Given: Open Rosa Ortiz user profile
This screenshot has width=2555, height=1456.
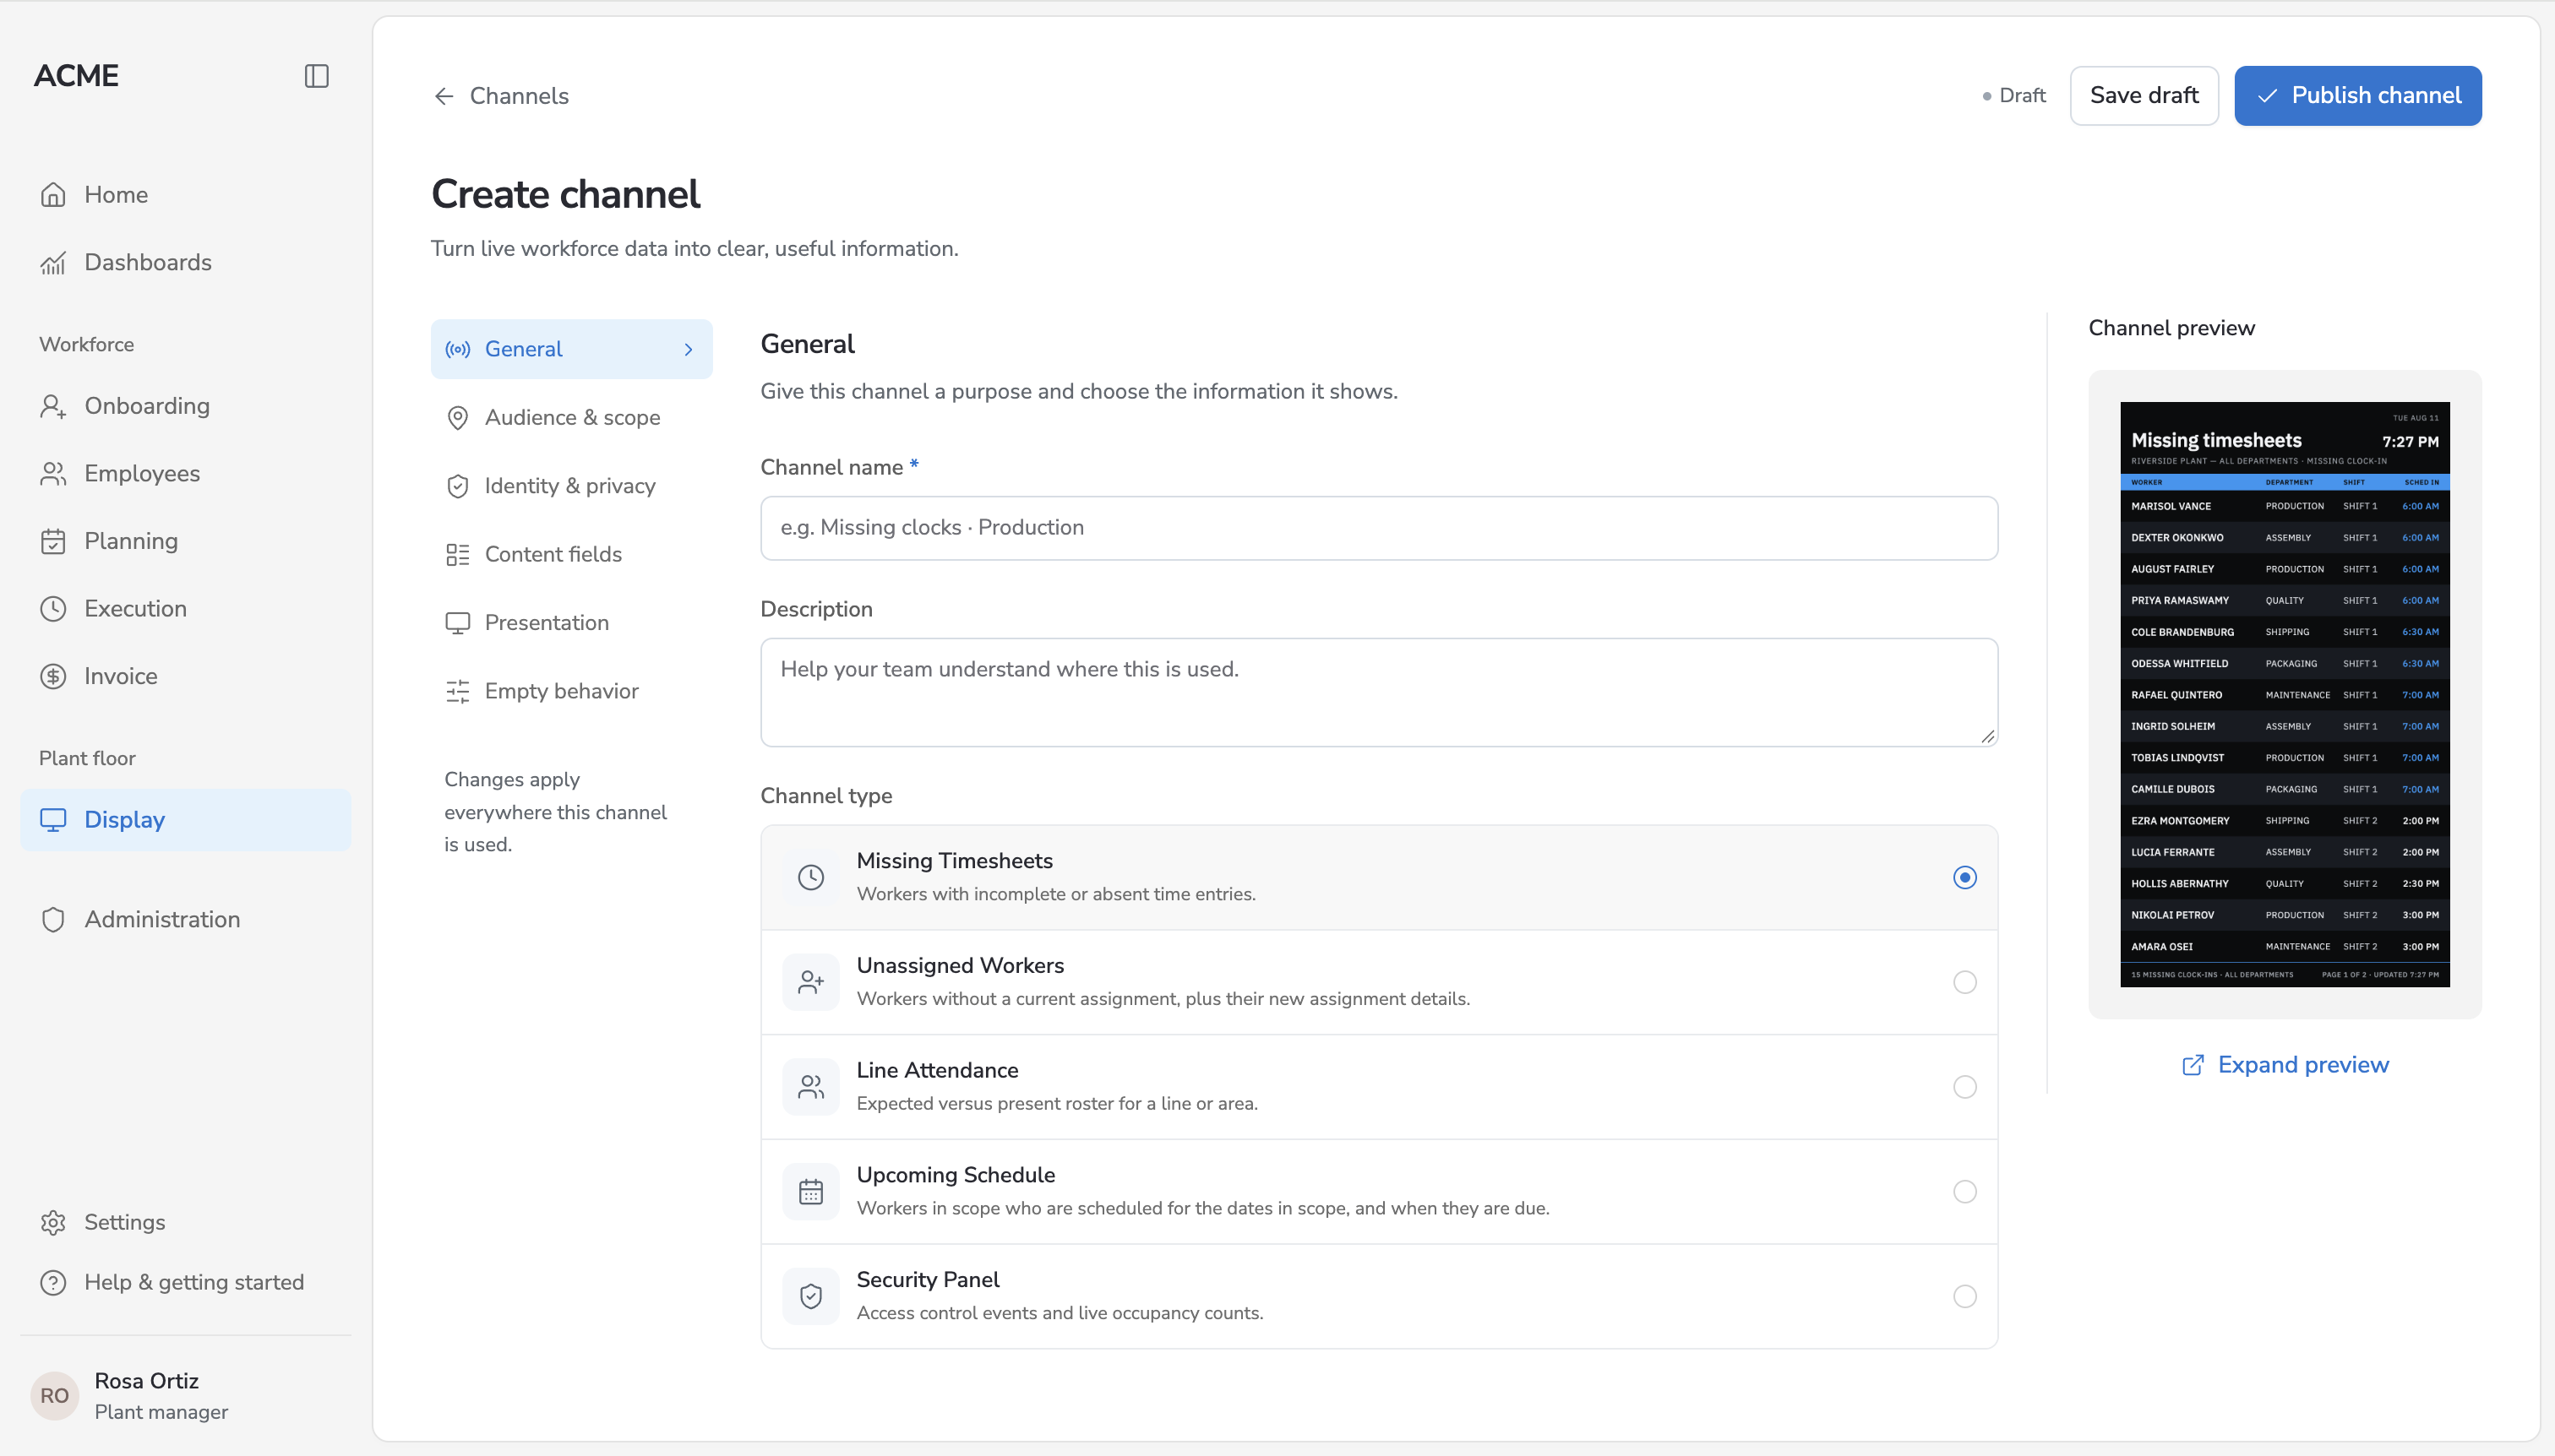Looking at the screenshot, I should click(x=186, y=1396).
